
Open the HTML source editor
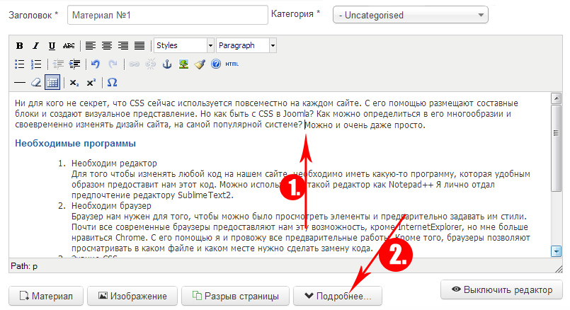232,64
